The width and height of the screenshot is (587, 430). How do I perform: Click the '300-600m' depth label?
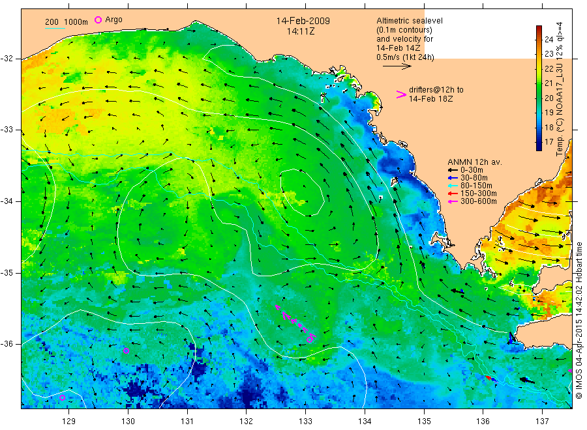479,201
